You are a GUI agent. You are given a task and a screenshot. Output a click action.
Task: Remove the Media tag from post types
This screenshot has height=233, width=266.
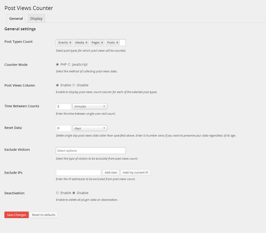point(87,43)
